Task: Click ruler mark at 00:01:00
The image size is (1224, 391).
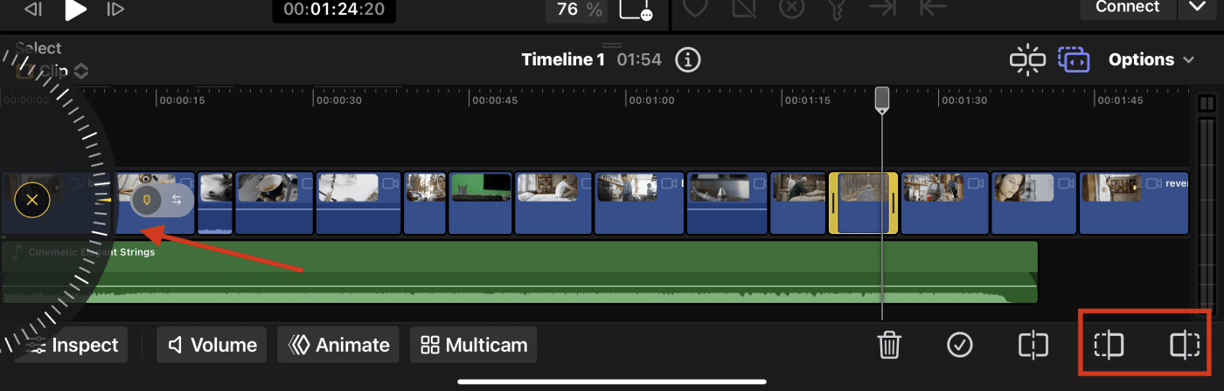Action: (650, 100)
